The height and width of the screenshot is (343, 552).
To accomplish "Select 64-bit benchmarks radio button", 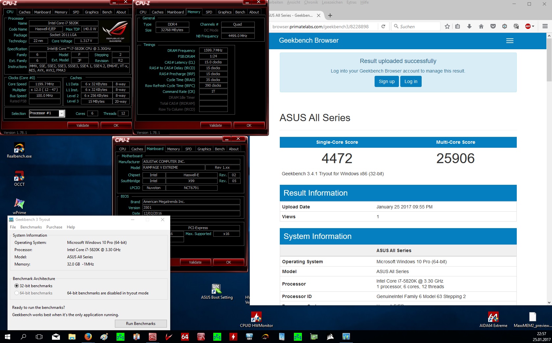I will click(16, 293).
